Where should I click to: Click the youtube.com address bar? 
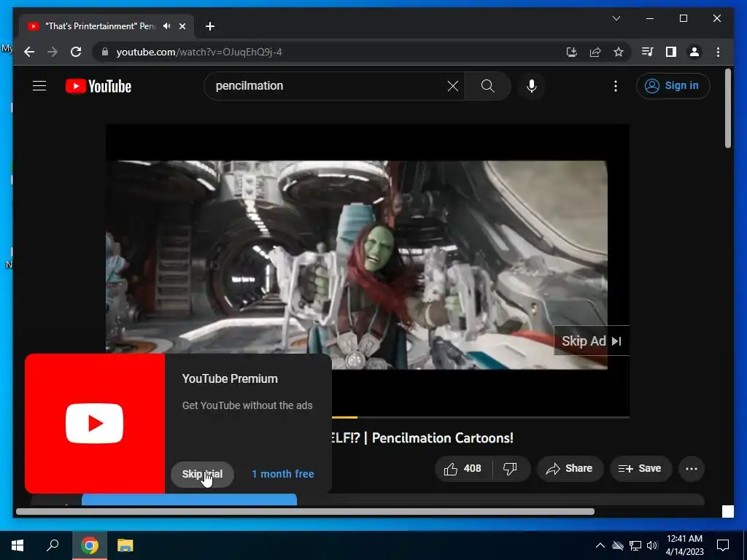coord(333,52)
